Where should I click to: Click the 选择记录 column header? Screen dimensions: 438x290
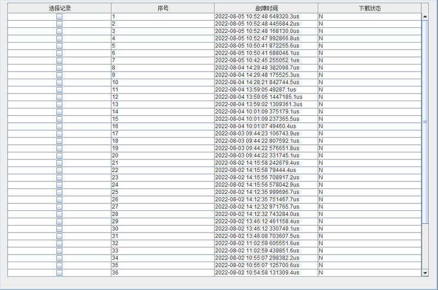click(x=60, y=8)
